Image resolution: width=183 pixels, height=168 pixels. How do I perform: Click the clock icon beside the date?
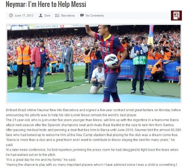tap(11, 15)
